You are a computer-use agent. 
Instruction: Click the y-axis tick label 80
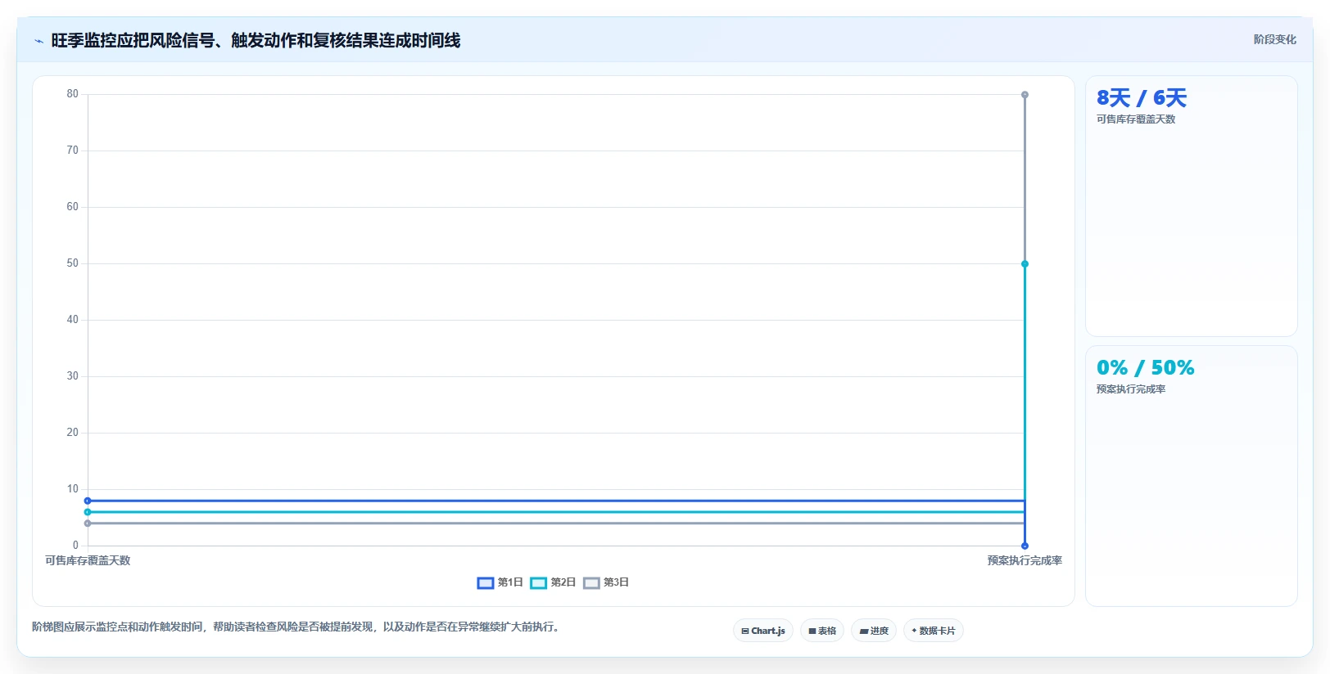73,94
